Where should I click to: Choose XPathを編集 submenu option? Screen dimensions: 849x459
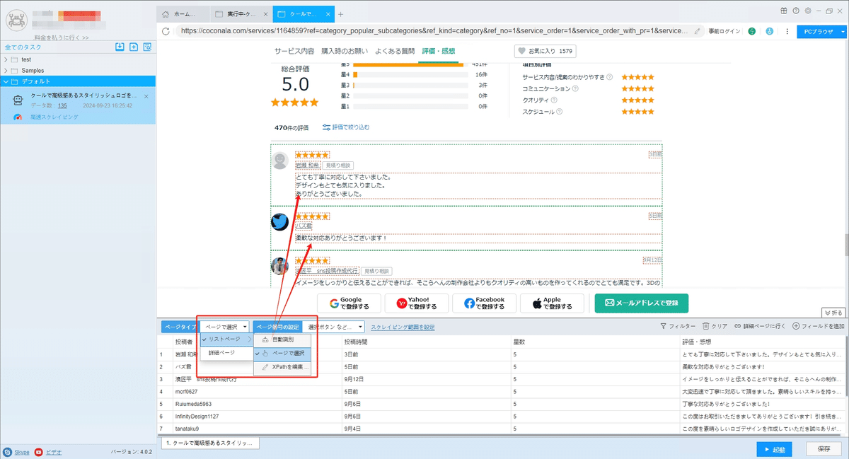pyautogui.click(x=282, y=367)
